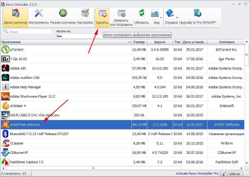The width and height of the screenshot is (250, 177).
Task: Sort list by Компания column header
Action: (227, 42)
